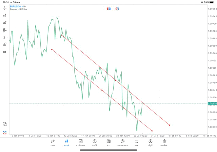
Task: Go to the ประวัติ (History) tab
Action: [x=95, y=142]
